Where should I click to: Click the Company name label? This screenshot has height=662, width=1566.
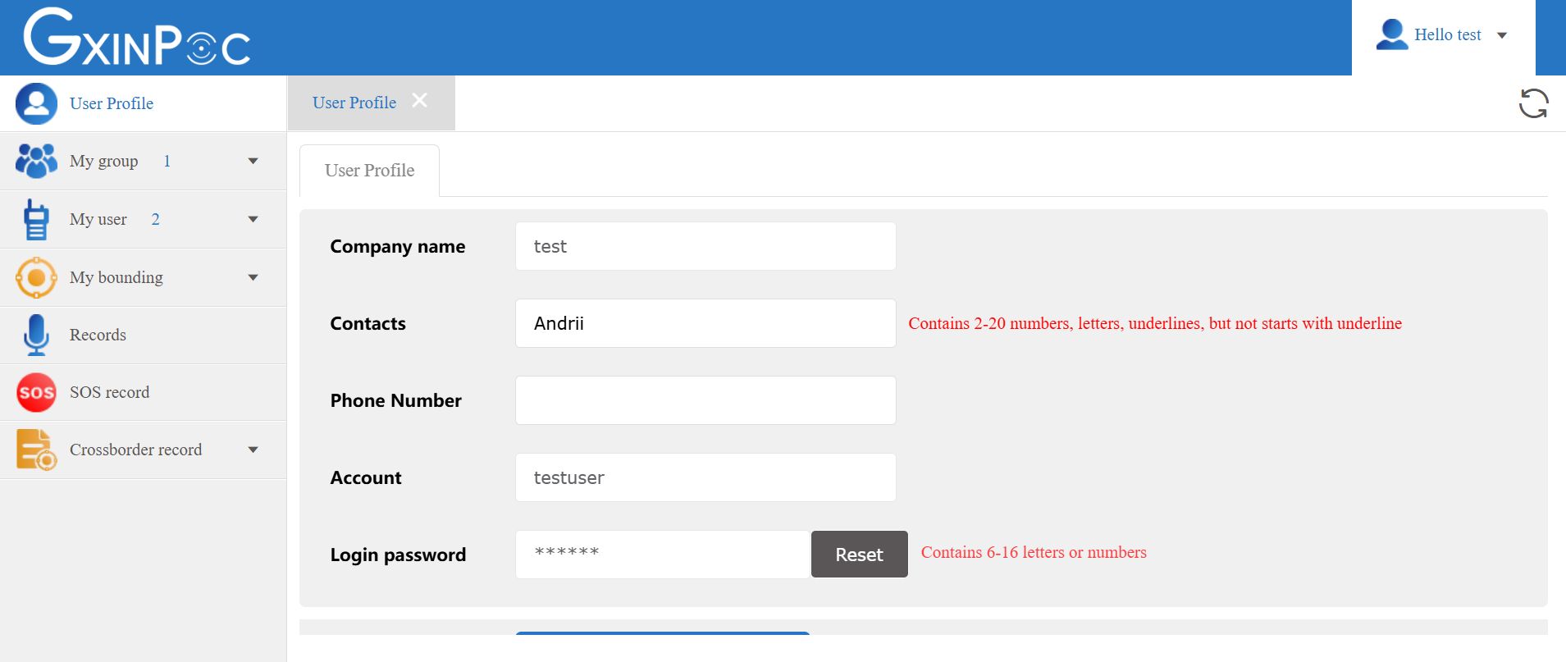coord(397,246)
